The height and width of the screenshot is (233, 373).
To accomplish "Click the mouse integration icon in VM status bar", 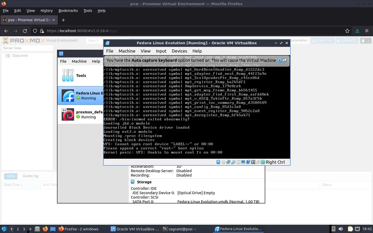I will click(x=258, y=162).
